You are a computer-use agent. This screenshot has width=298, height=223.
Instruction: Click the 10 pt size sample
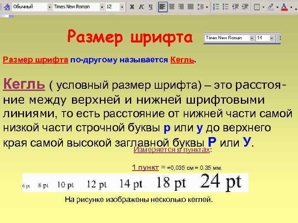(x=65, y=185)
